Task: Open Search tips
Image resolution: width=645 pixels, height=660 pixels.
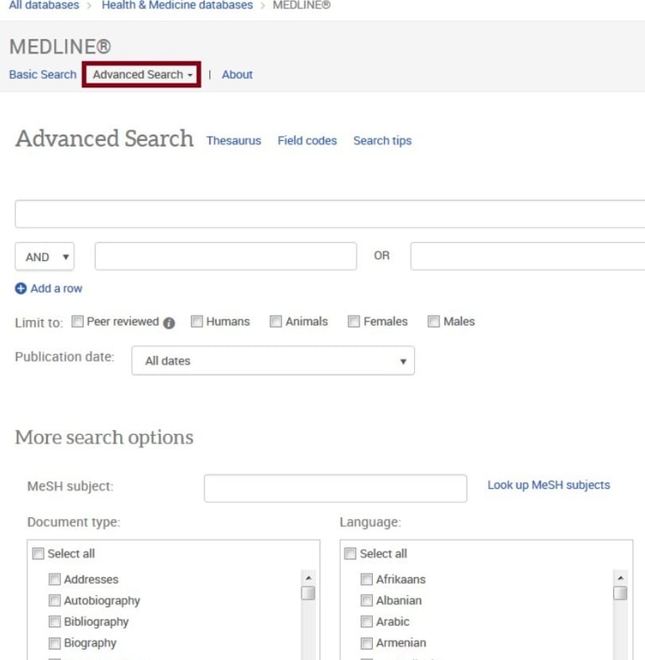Action: 382,140
